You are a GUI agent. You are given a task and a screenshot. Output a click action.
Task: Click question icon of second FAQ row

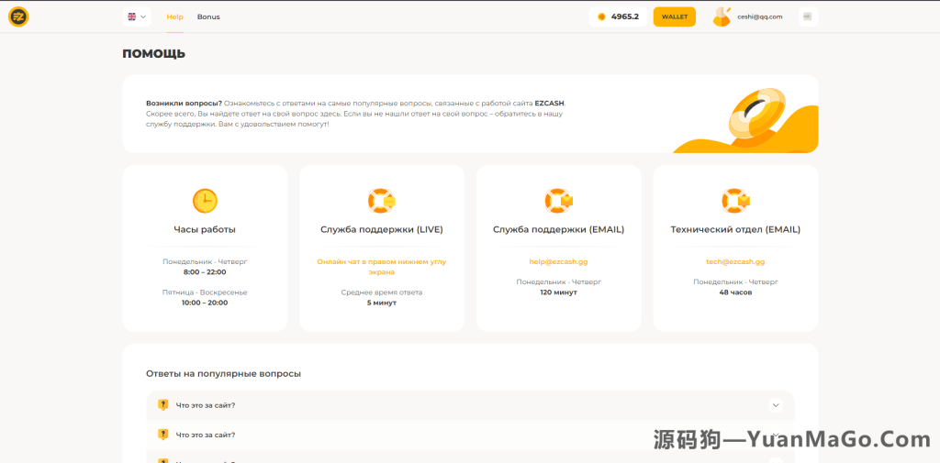[162, 435]
